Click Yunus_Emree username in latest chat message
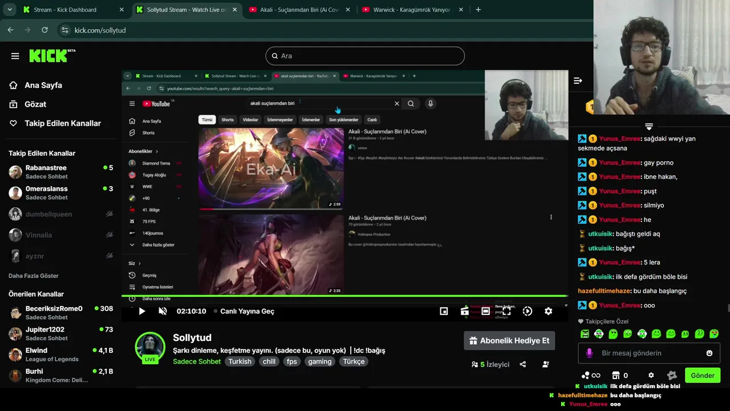The image size is (730, 411). (620, 305)
